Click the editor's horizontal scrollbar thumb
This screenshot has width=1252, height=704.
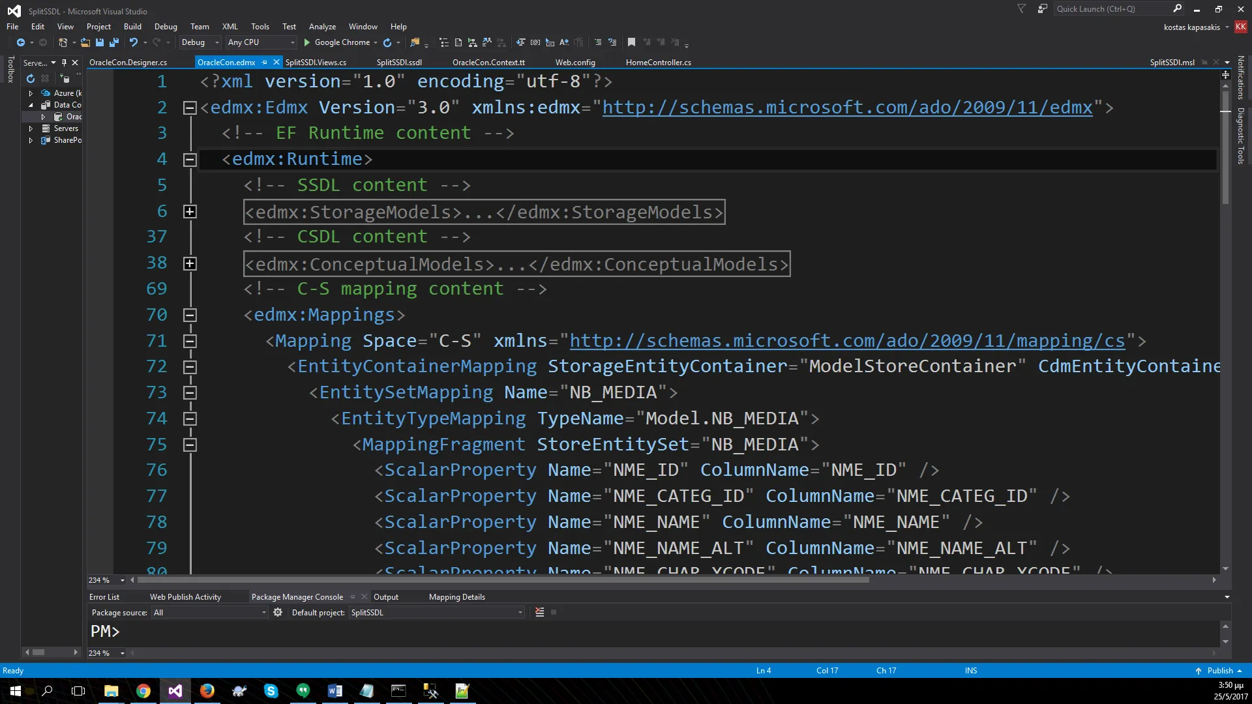502,579
